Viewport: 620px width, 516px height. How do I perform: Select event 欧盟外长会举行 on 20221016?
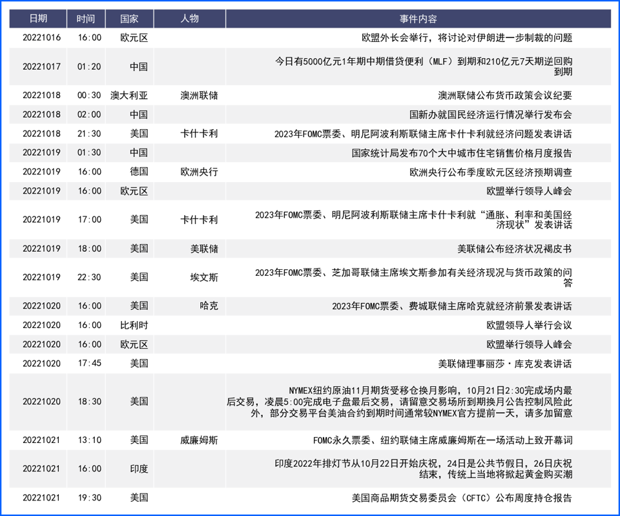point(467,37)
